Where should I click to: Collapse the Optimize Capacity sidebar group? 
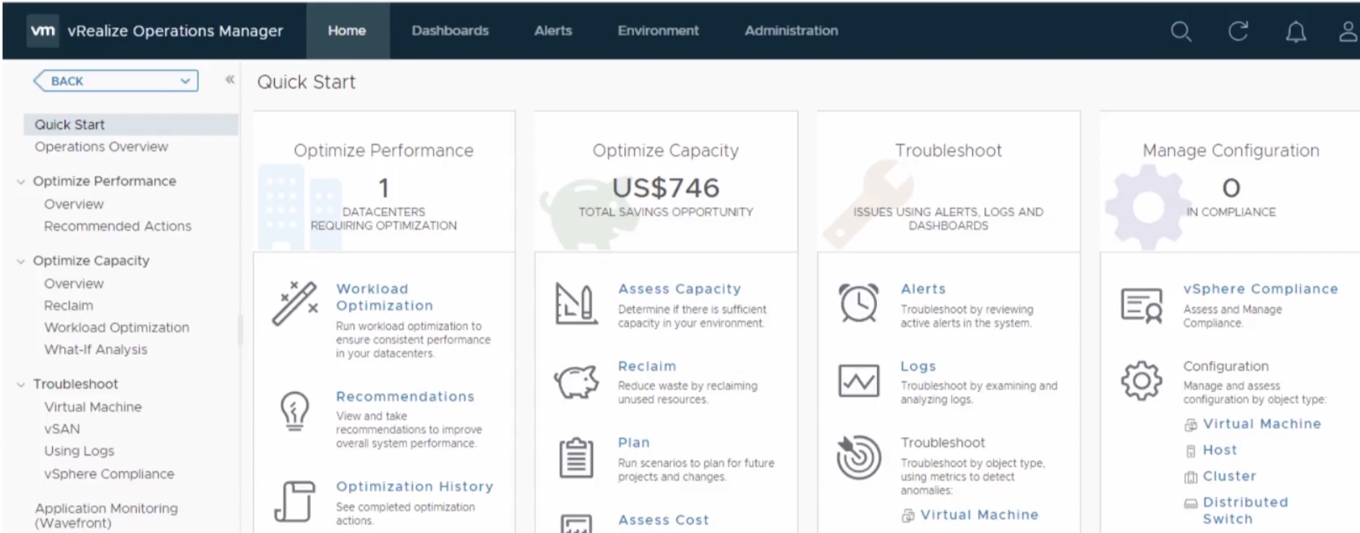21,261
